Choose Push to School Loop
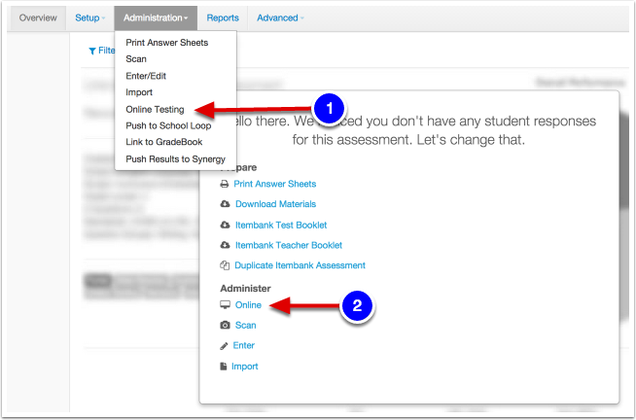 pos(168,125)
